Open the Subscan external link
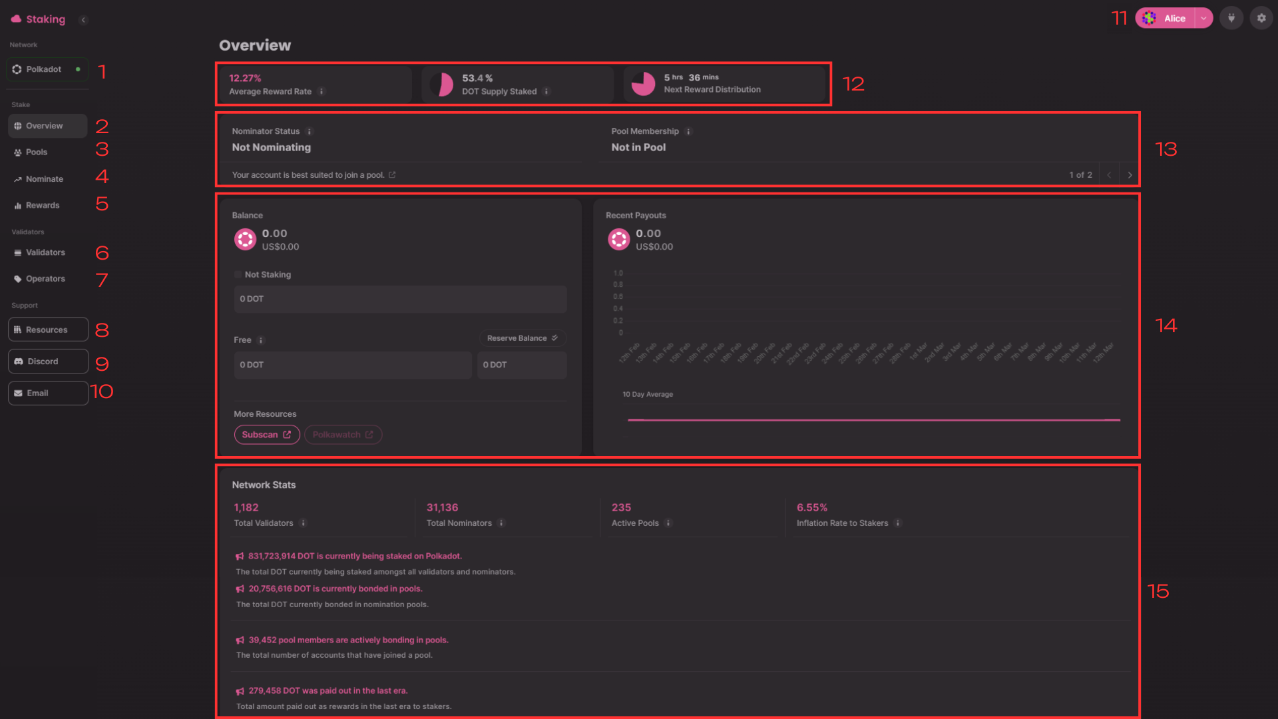The width and height of the screenshot is (1278, 719). (x=266, y=435)
